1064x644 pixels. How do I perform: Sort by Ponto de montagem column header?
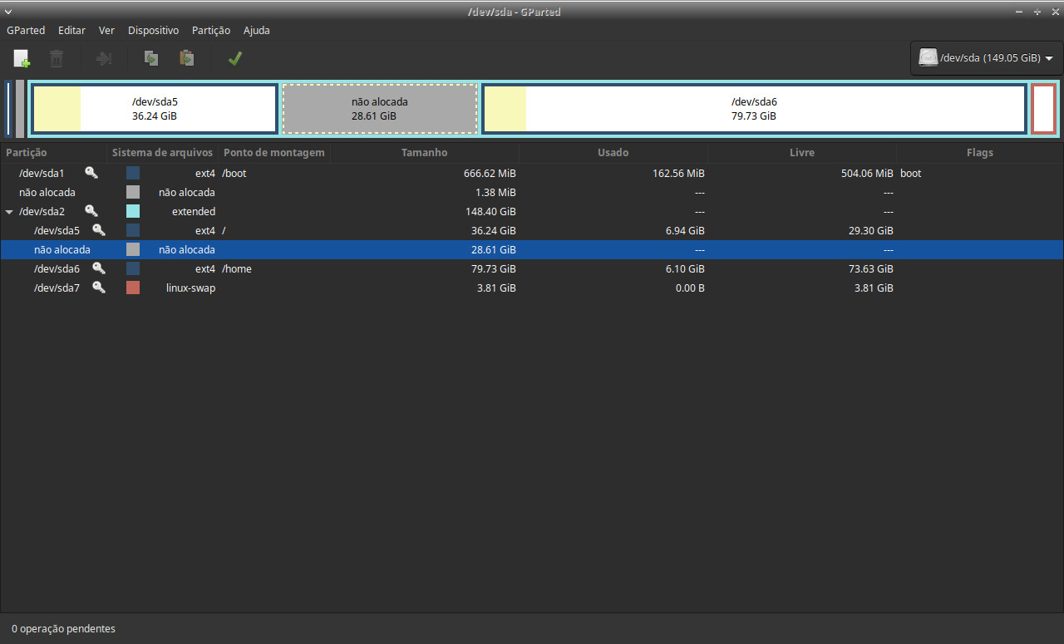pyautogui.click(x=274, y=153)
